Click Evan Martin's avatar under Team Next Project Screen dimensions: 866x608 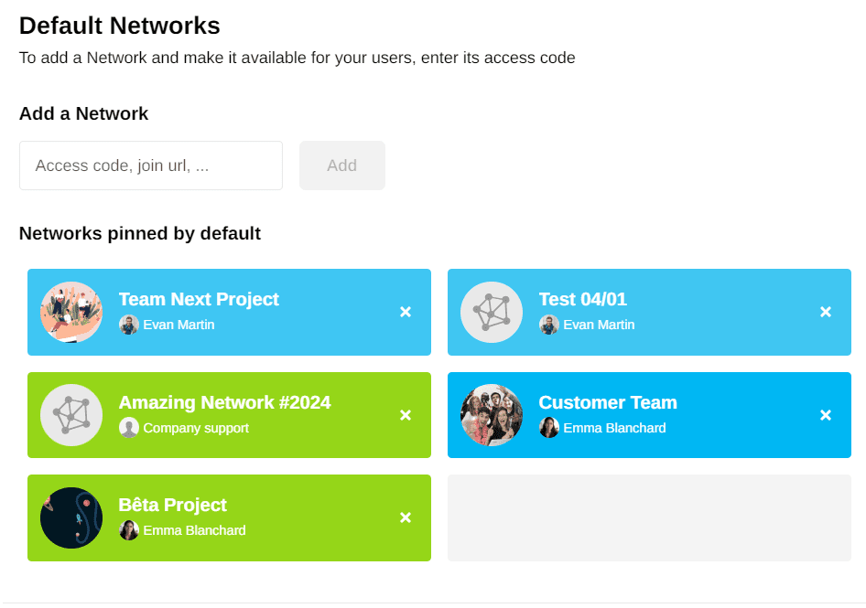[129, 325]
